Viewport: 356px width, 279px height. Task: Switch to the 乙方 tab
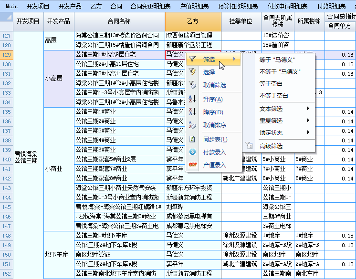point(96,6)
